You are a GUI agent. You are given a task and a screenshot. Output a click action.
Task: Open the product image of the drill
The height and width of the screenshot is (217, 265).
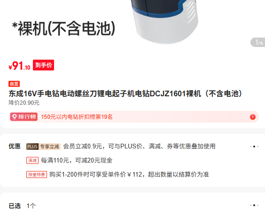coord(165,21)
